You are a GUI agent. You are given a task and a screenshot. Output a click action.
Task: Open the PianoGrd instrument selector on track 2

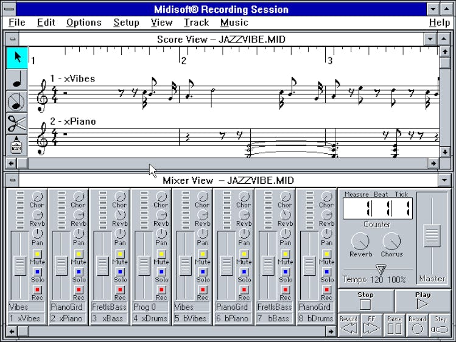[x=68, y=307]
